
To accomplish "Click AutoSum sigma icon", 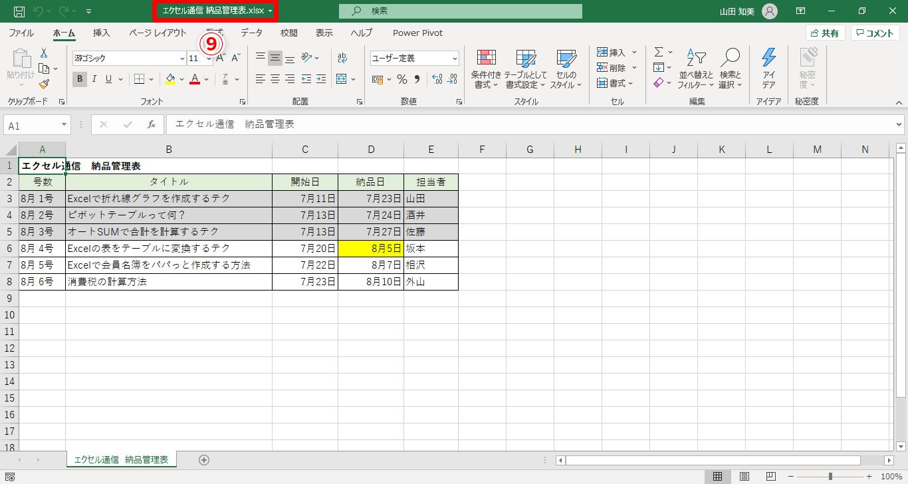I will [x=659, y=52].
